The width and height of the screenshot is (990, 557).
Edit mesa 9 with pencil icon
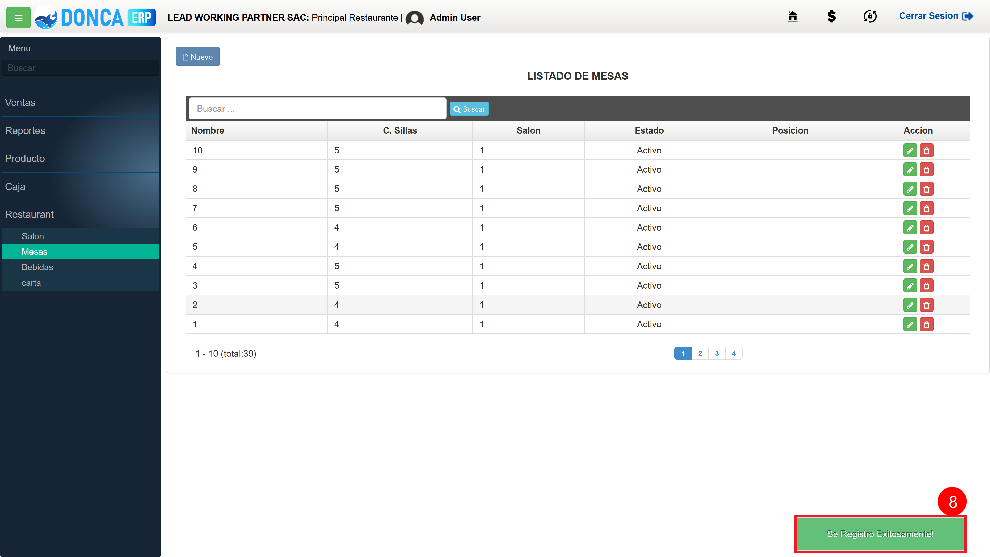tap(910, 169)
